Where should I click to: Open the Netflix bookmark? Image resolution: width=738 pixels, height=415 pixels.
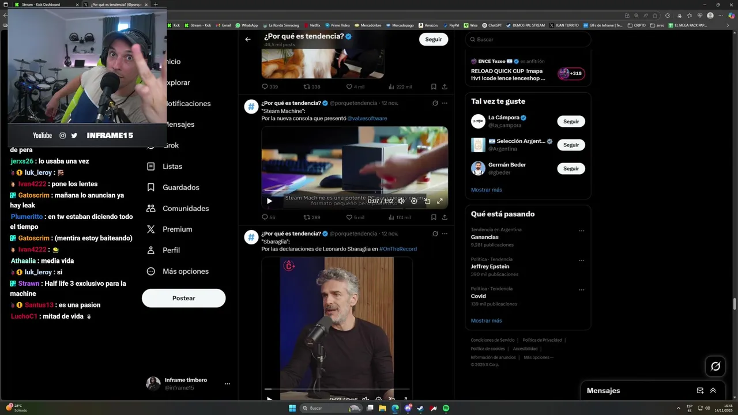pos(312,25)
